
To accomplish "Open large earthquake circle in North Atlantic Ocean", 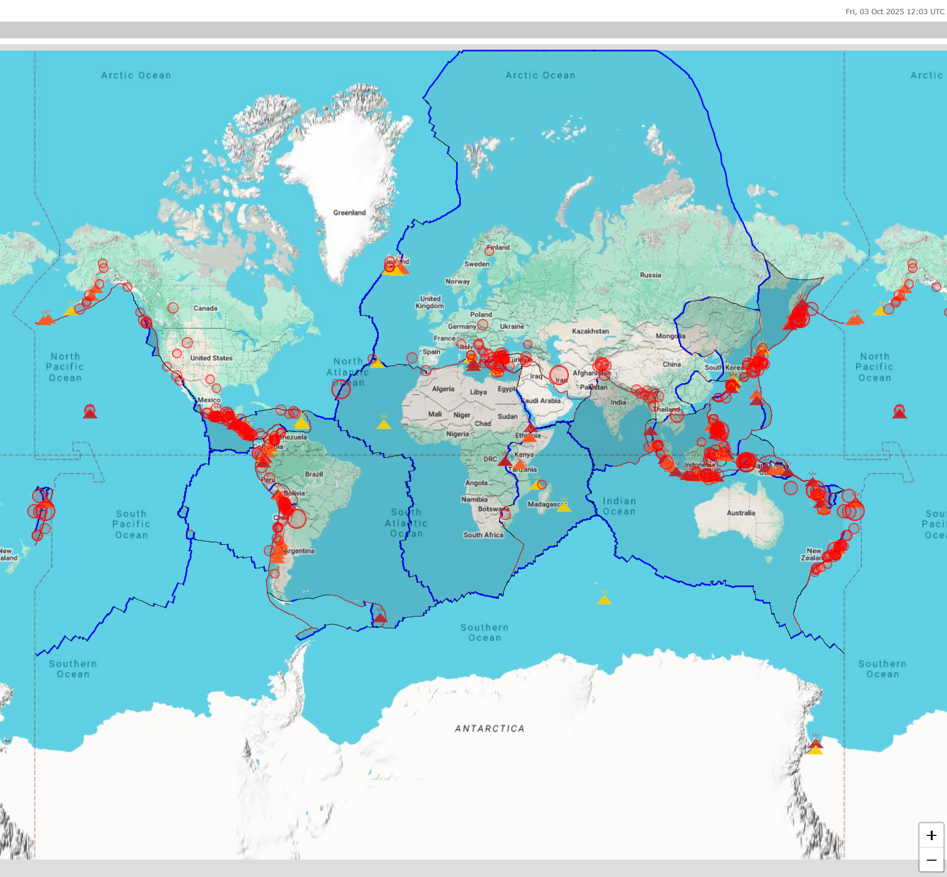I will tap(341, 389).
